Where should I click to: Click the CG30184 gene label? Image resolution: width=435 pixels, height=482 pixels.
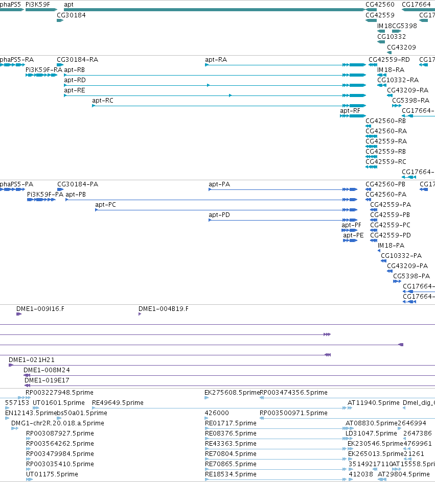72,15
